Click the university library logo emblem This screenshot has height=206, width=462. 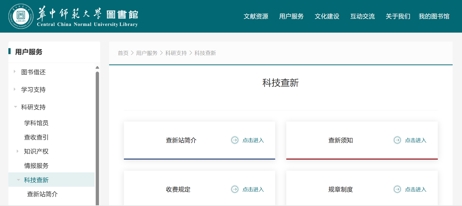pyautogui.click(x=21, y=16)
